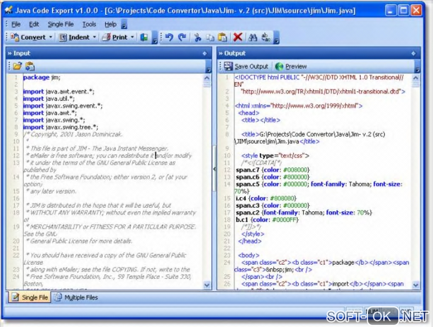This screenshot has width=433, height=327.
Task: Collapse the Input panel via header chevrons
Action: 10,53
